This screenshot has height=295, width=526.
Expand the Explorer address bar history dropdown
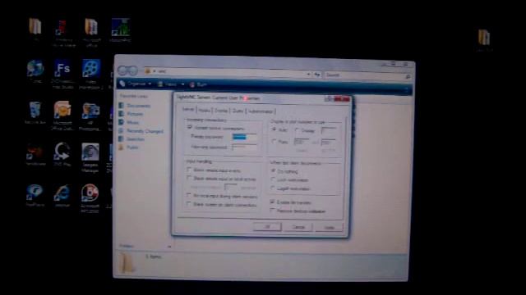(308, 75)
